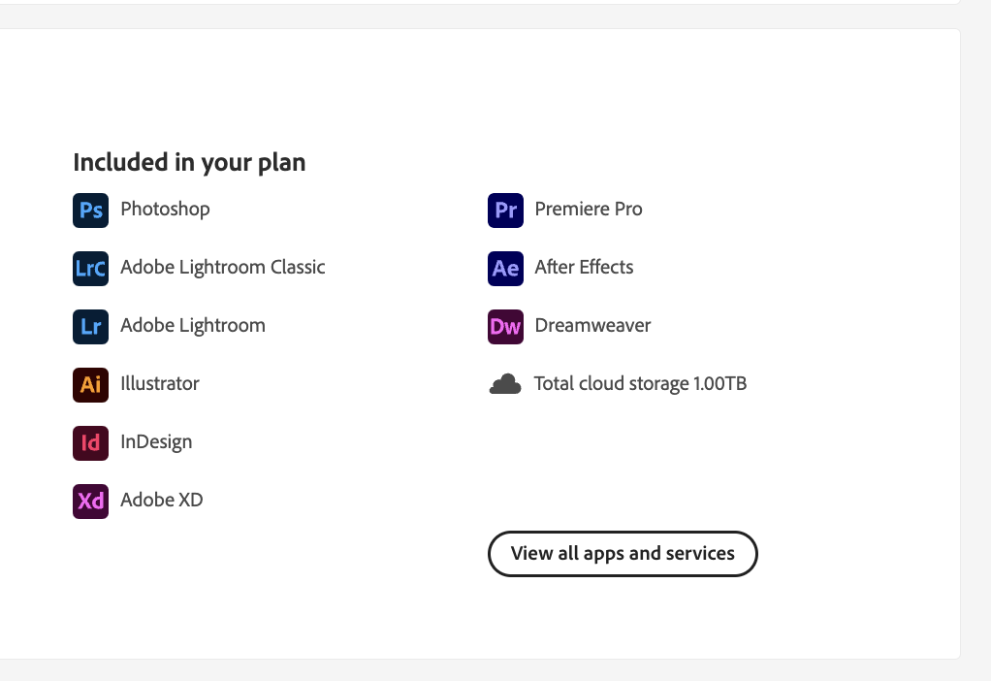Click the InDesign Id icon

click(x=90, y=442)
